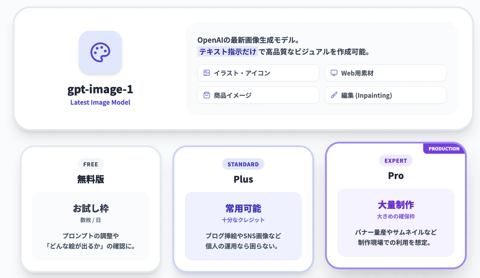Click the プロンプトの調整や text line
The width and height of the screenshot is (480, 278).
click(x=91, y=236)
